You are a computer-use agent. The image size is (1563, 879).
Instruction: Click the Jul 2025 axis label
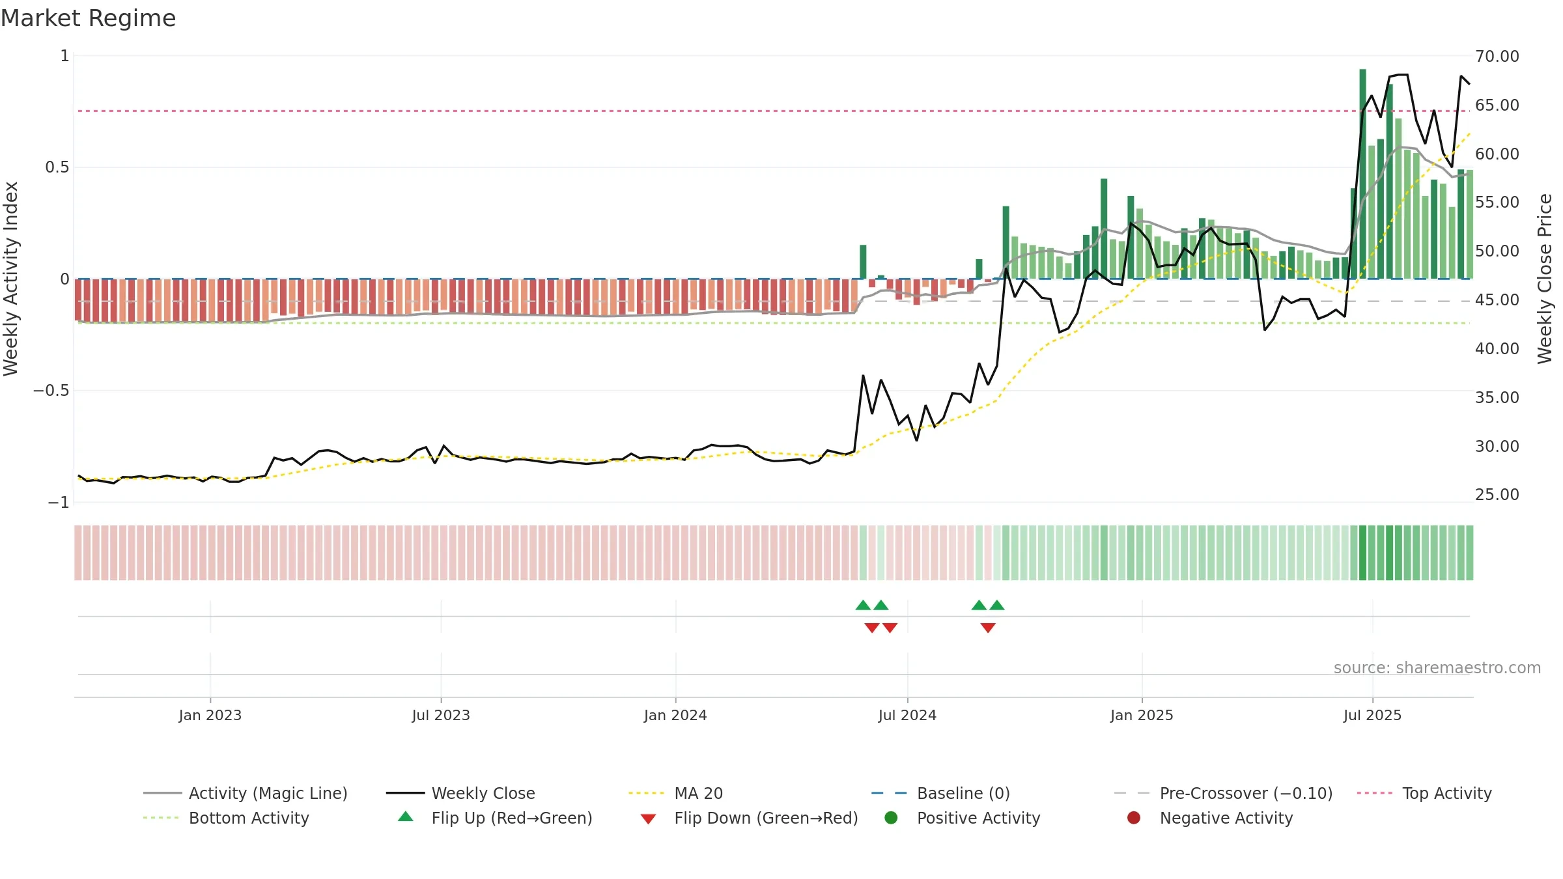pyautogui.click(x=1372, y=715)
